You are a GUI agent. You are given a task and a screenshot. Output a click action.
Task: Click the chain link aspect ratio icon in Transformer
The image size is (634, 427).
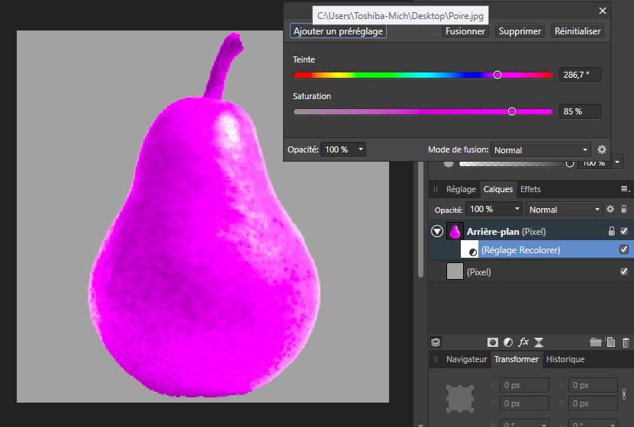(624, 394)
